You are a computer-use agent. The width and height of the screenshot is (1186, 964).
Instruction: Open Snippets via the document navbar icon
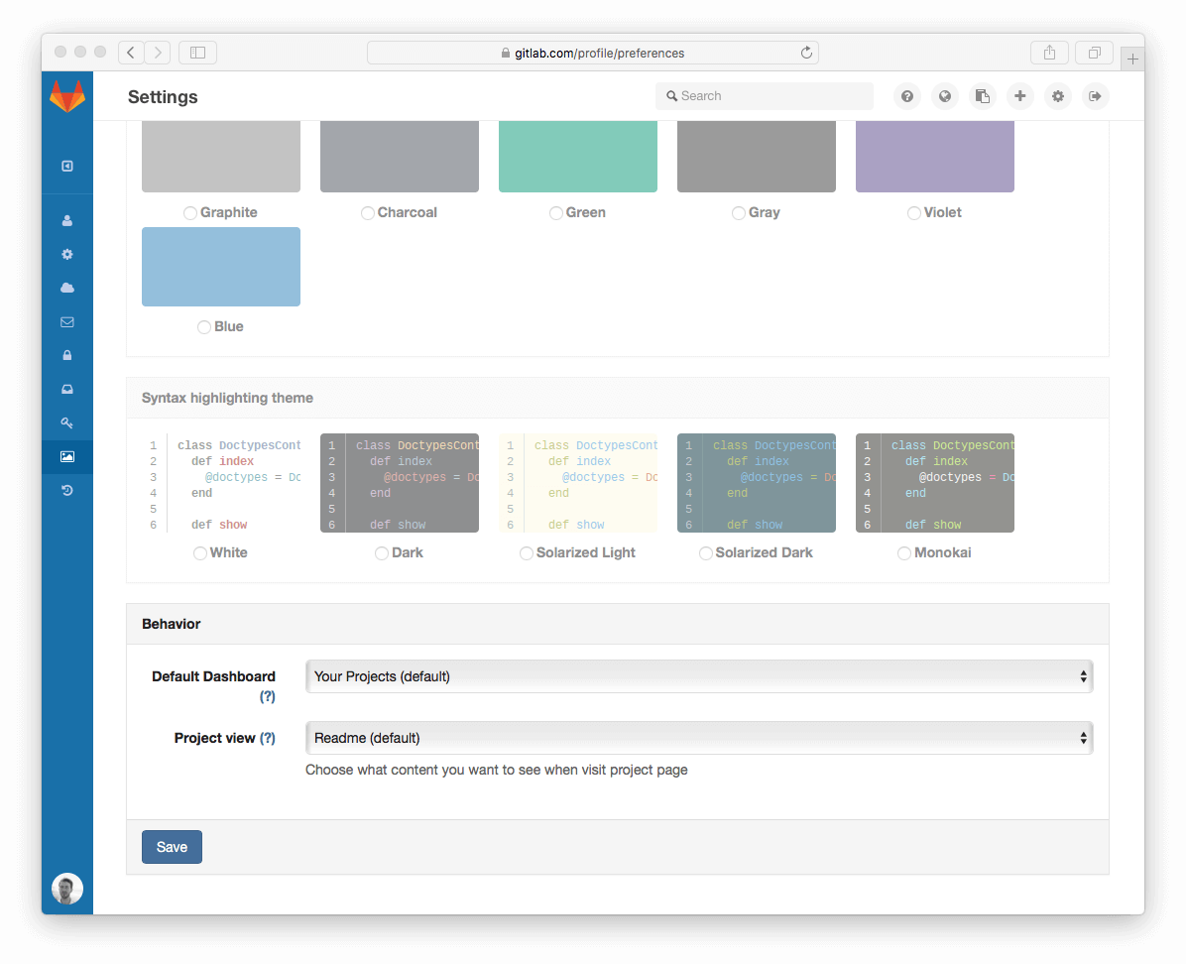[x=983, y=96]
